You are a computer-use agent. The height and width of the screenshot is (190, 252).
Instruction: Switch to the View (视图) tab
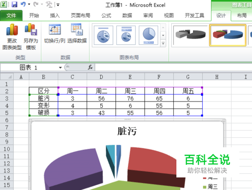(169, 16)
